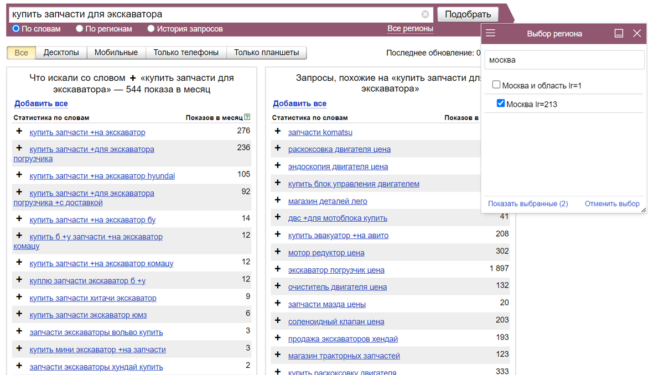Add 'купить запчасти +на экскаватор комацу' via plus
The height and width of the screenshot is (375, 664).
[x=19, y=263]
